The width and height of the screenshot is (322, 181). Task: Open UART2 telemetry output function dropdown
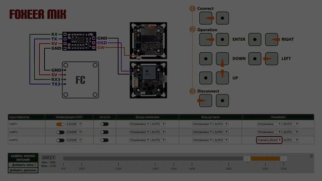pyautogui.click(x=139, y=132)
